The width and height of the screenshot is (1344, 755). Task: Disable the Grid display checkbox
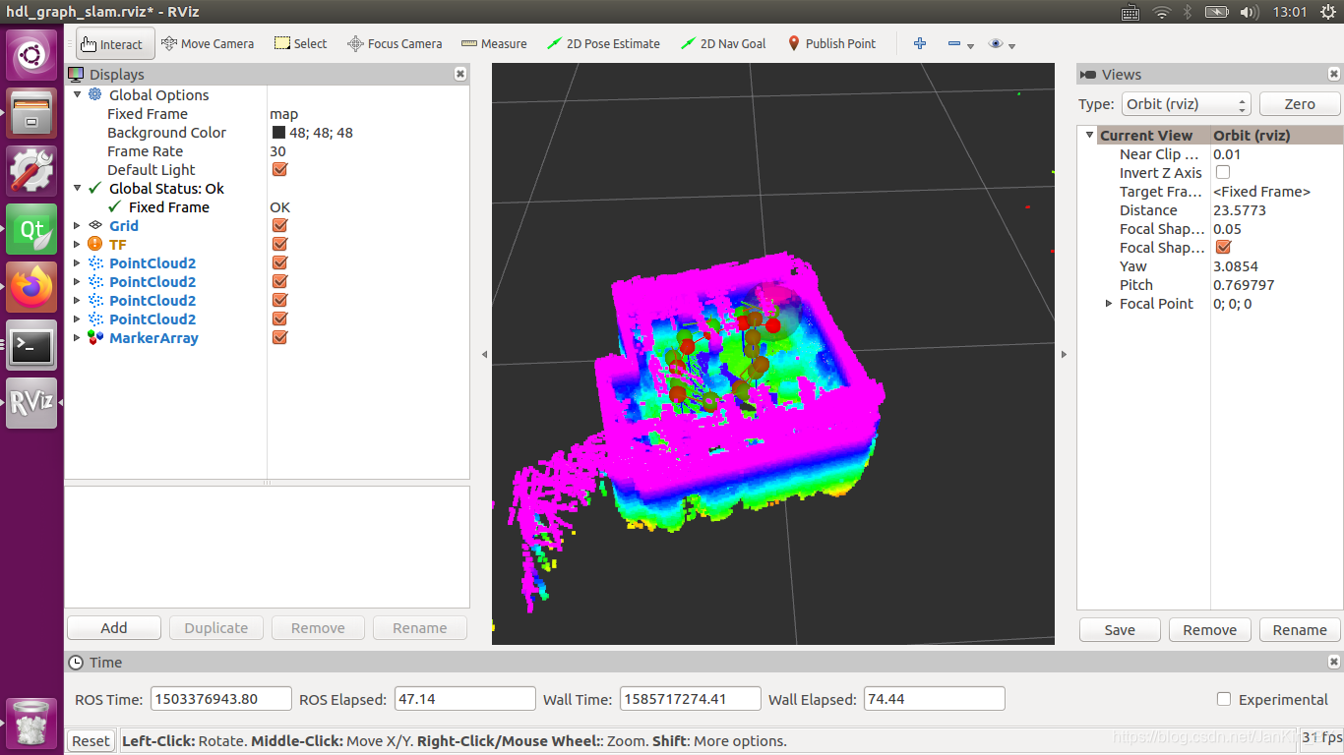[x=279, y=225]
